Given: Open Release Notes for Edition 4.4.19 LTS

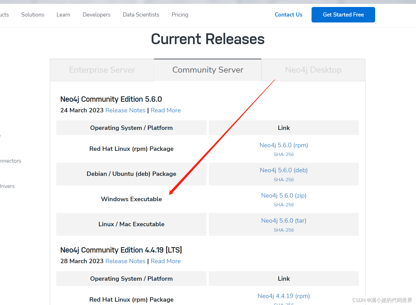Looking at the screenshot, I should [x=125, y=261].
